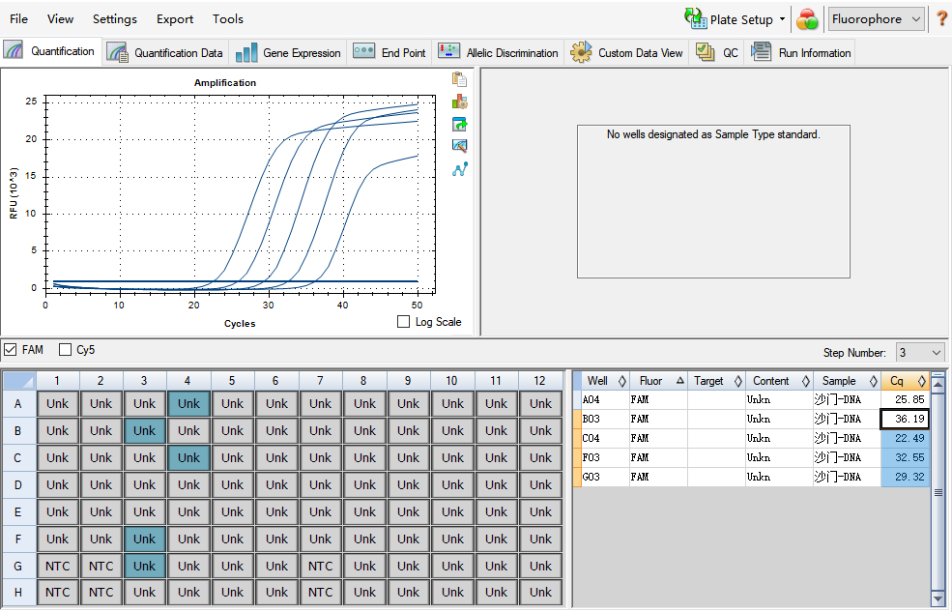Click the chart zoom magnifier icon

460,146
